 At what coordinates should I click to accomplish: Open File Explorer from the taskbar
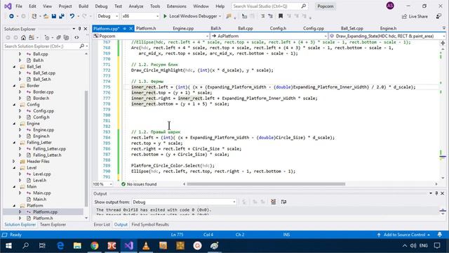pos(77,246)
